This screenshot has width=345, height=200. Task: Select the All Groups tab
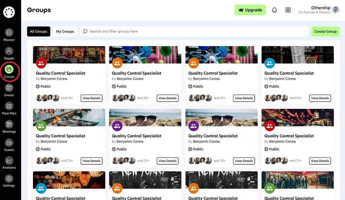pyautogui.click(x=39, y=31)
